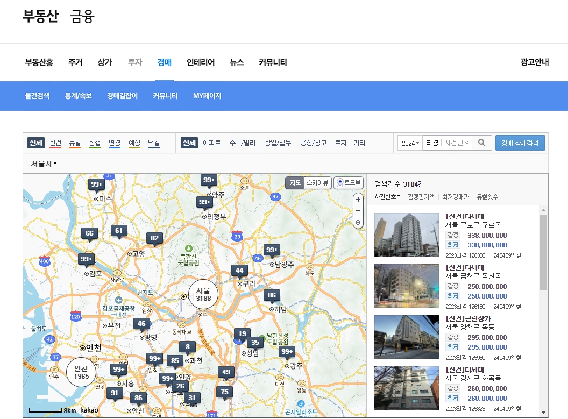The width and height of the screenshot is (568, 419).
Task: Refresh the map with the reset icon
Action: pos(358,222)
